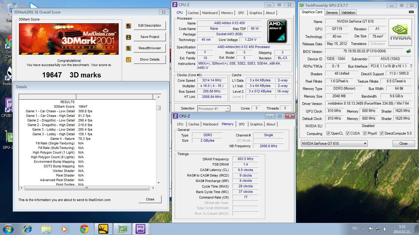Click the Show Desktop strip at the taskbar end
Viewport: 419px width, 235px height.
pos(417,229)
